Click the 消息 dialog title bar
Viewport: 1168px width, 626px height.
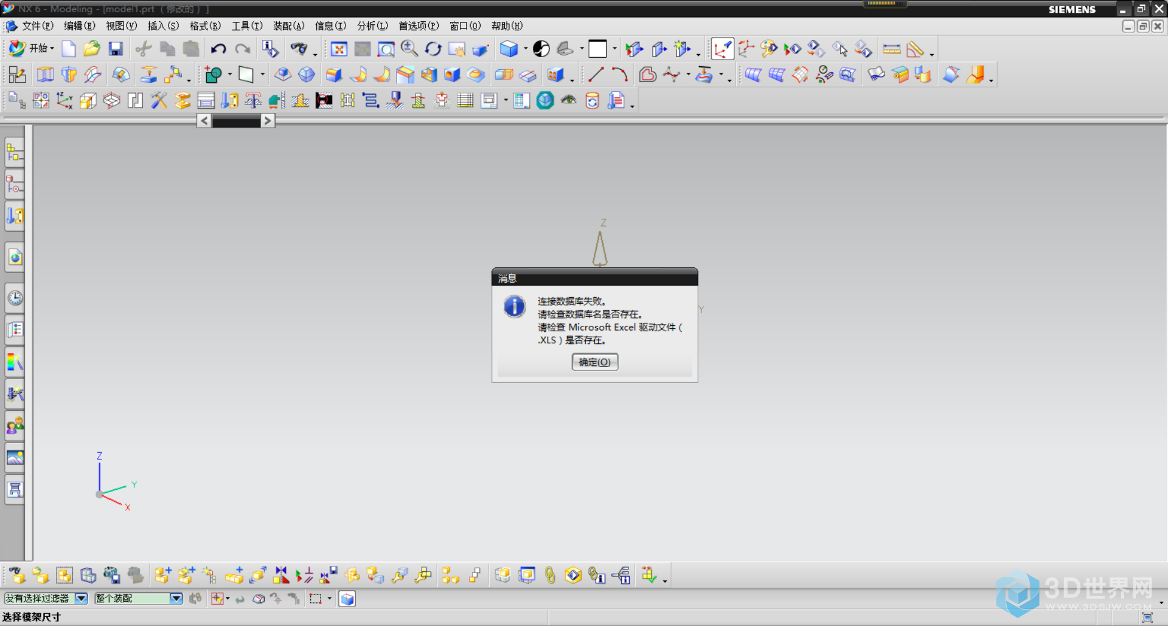(x=594, y=278)
